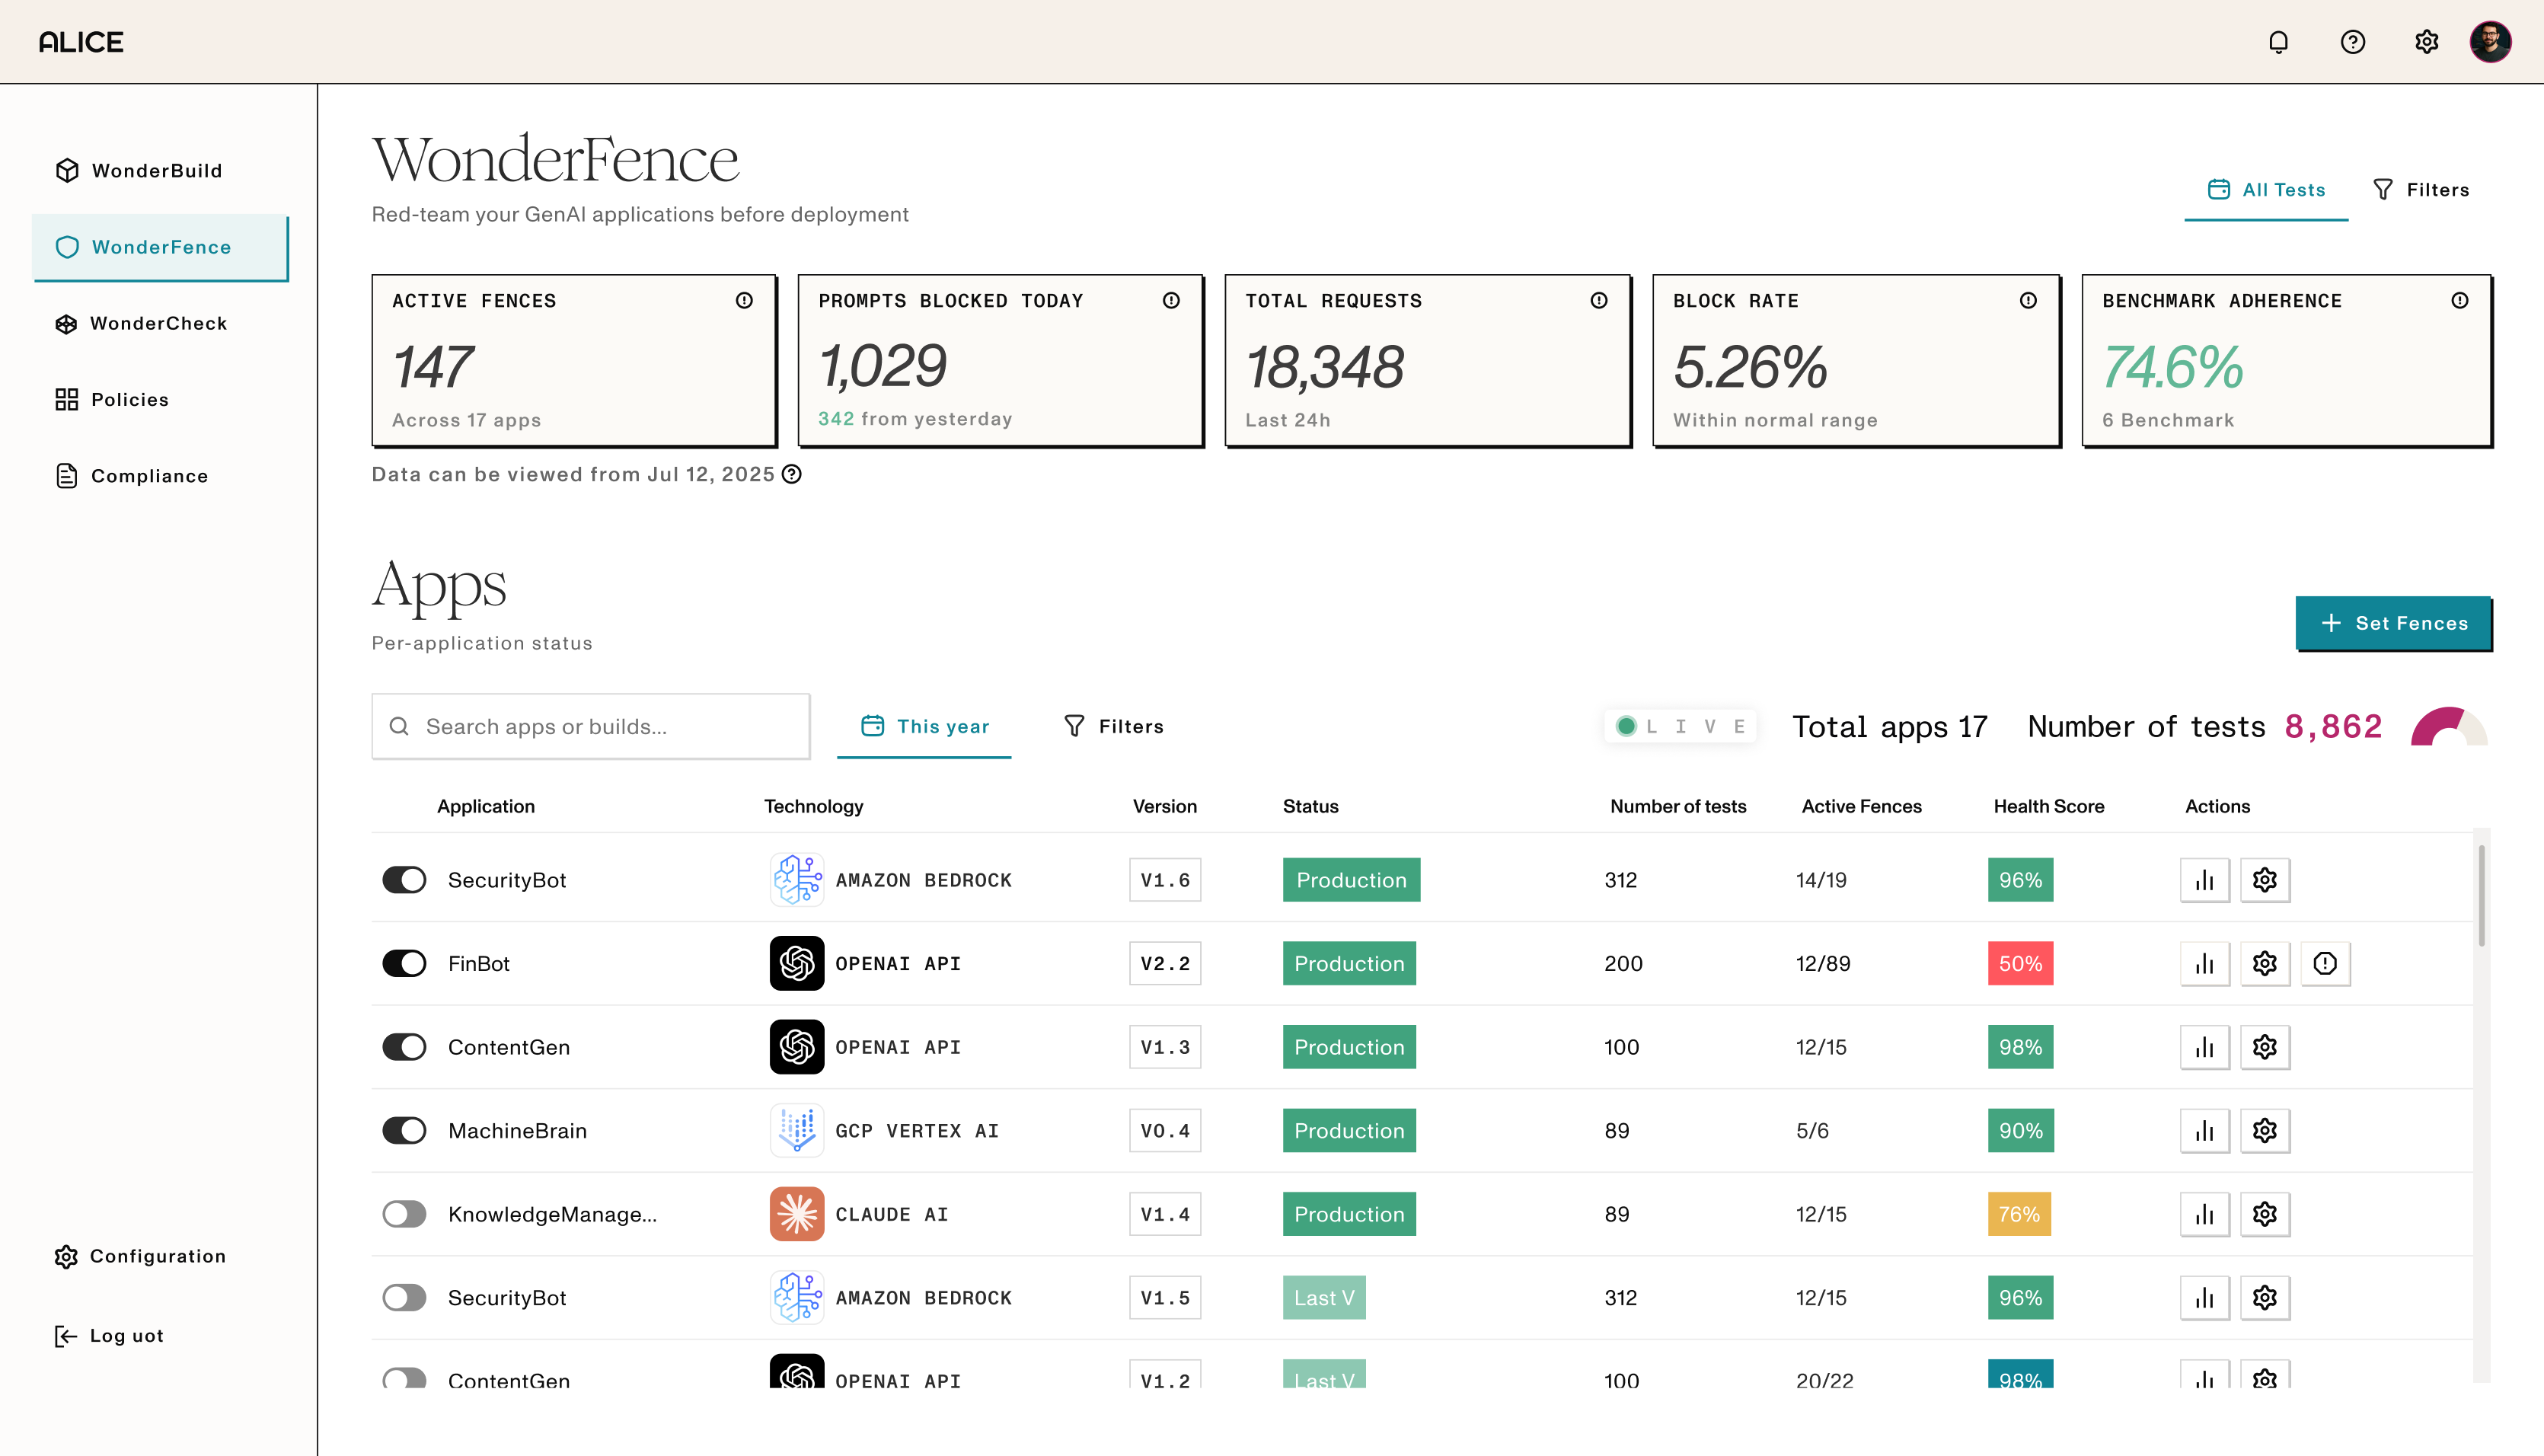Turn off the MachineBrain toggle
The height and width of the screenshot is (1456, 2544).
404,1130
